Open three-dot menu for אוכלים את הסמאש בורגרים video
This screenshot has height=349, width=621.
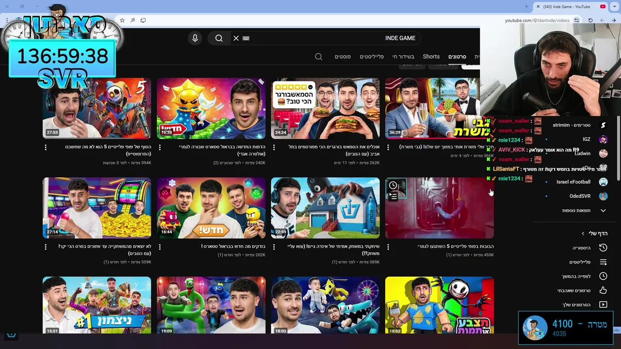pos(274,147)
